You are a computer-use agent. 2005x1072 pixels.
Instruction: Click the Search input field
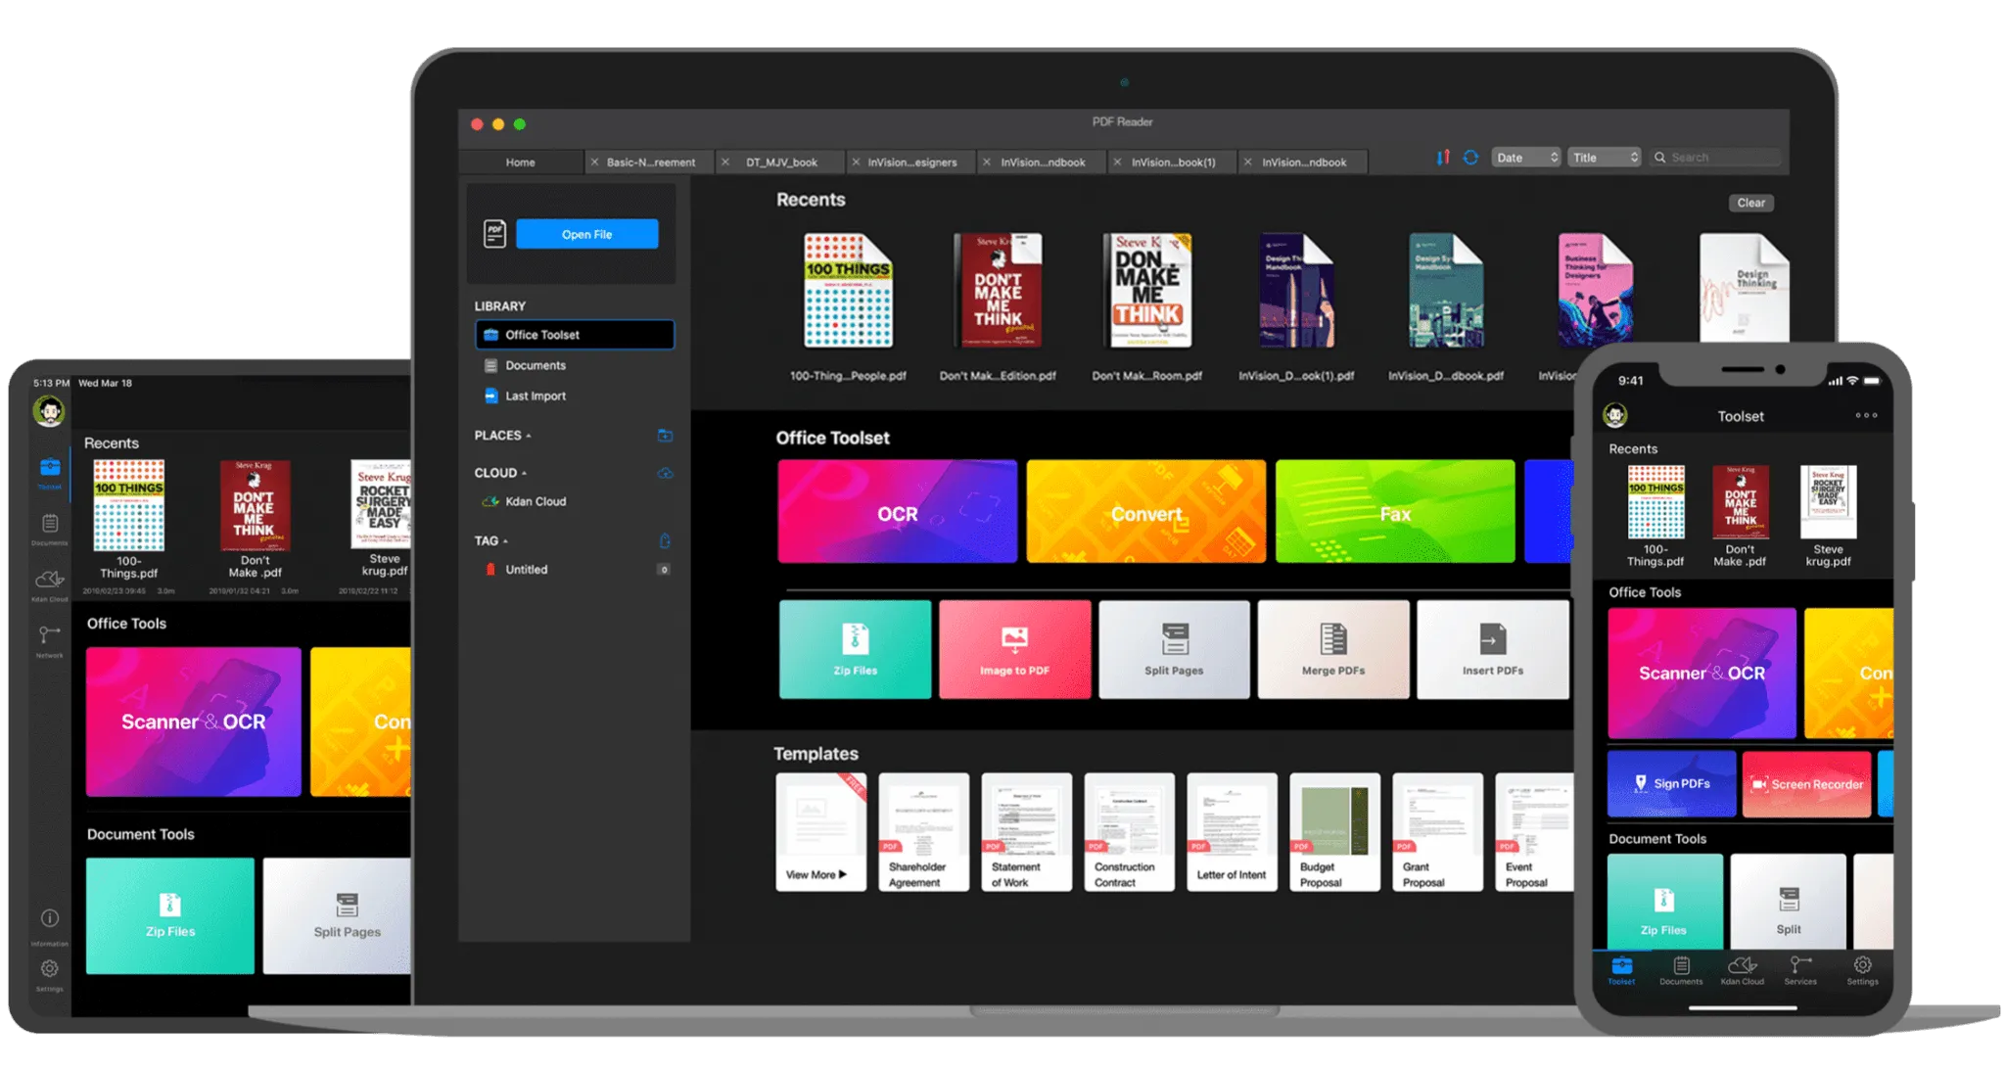pyautogui.click(x=1718, y=158)
